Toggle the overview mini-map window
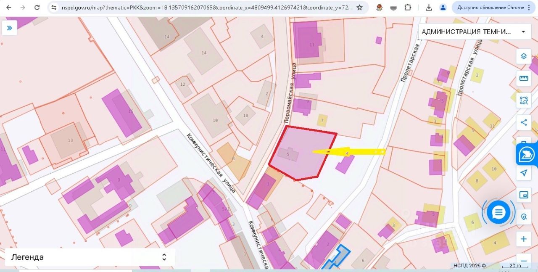 pos(524,195)
